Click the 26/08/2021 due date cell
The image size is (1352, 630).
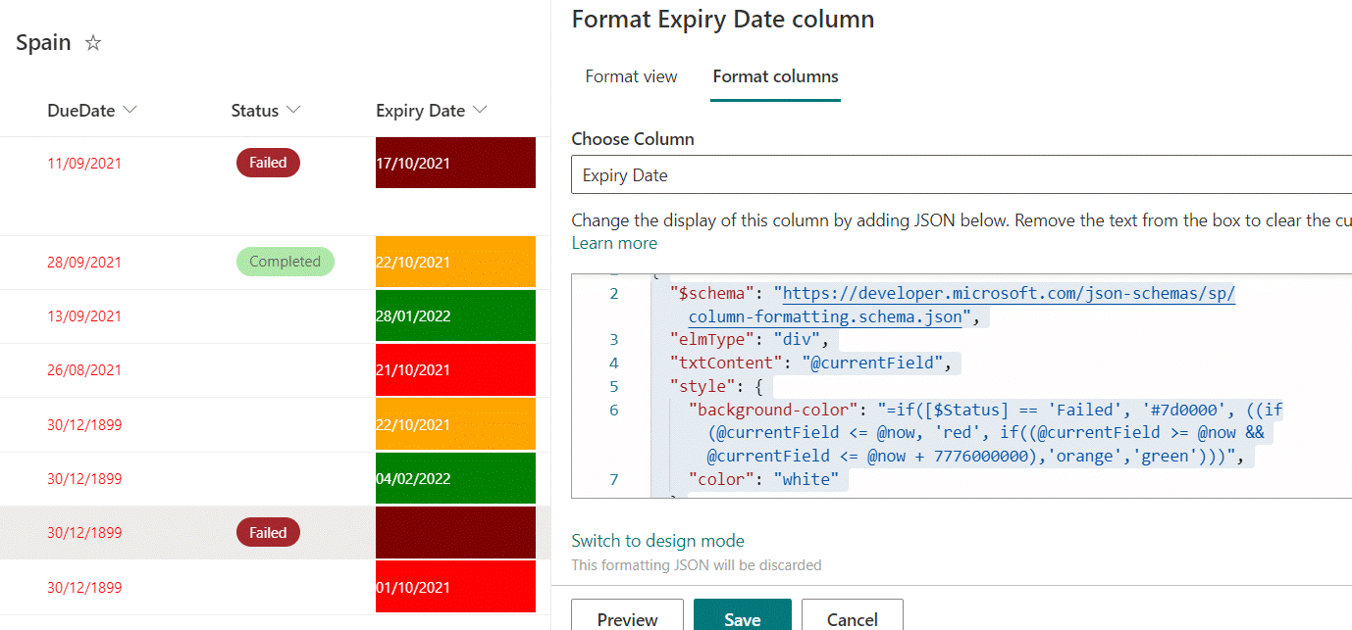(84, 370)
